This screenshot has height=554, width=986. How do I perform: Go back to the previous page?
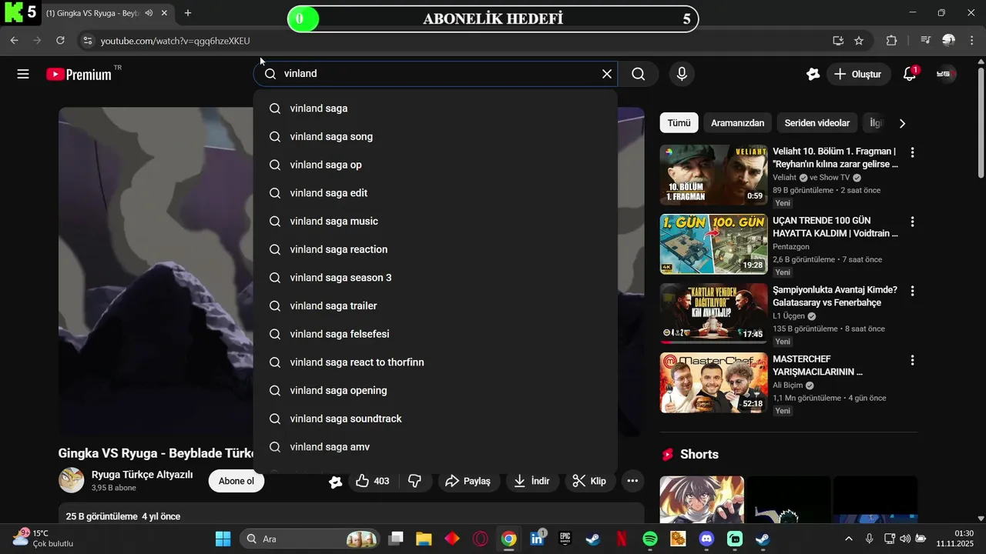(x=14, y=41)
